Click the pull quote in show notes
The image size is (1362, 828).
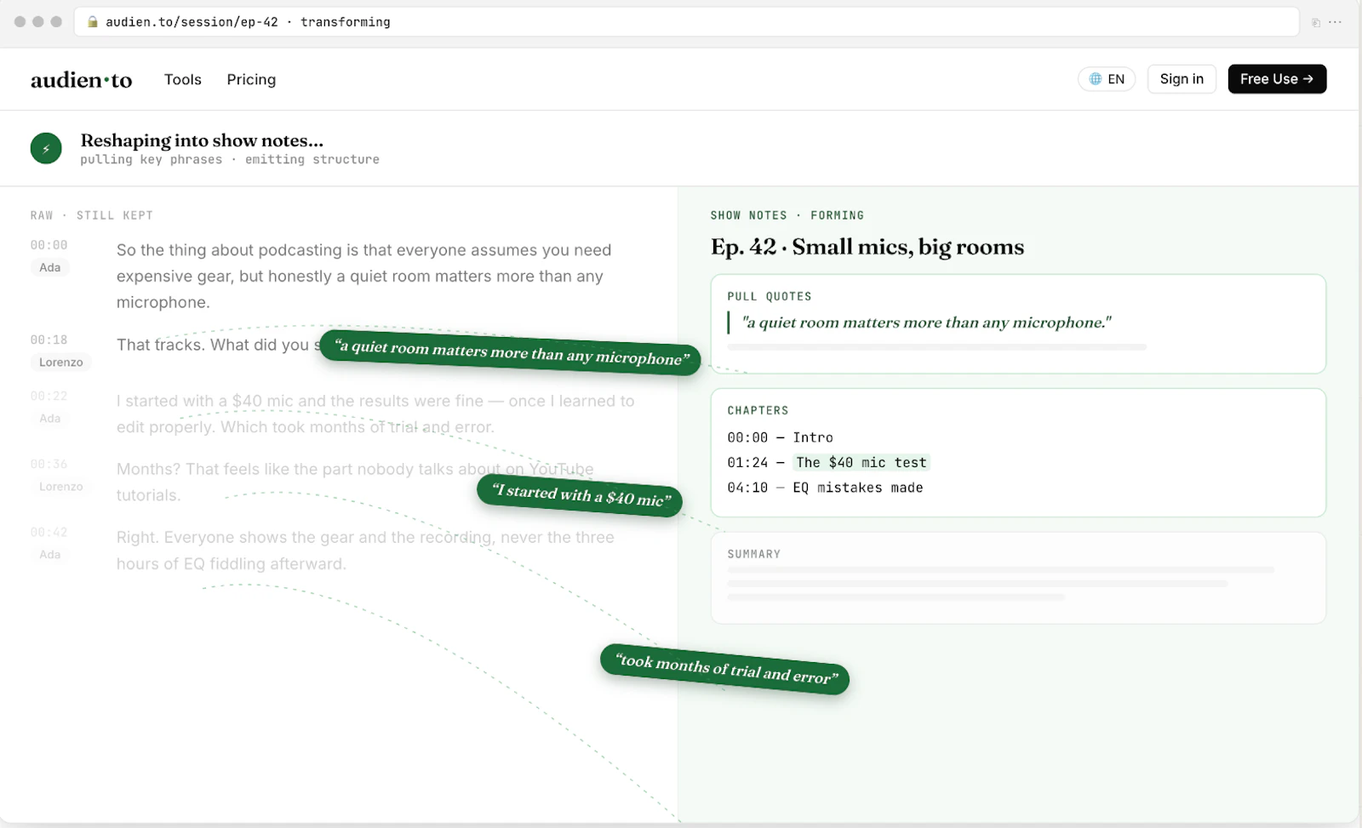pyautogui.click(x=927, y=323)
